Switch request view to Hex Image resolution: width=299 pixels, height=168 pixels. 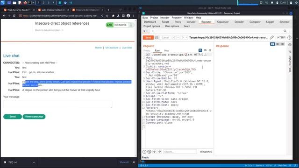point(166,50)
